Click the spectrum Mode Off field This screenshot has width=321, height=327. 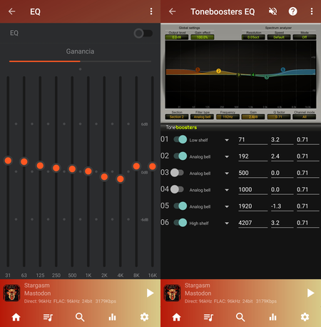click(x=305, y=37)
